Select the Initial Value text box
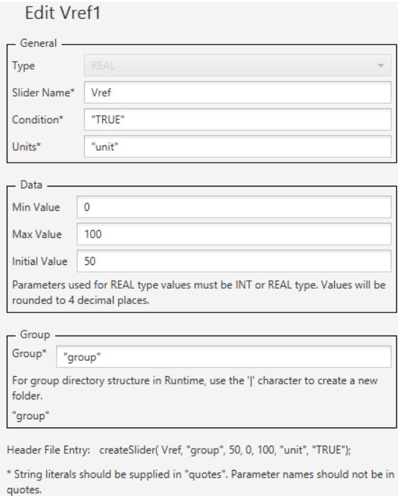The height and width of the screenshot is (496, 398). pos(233,262)
